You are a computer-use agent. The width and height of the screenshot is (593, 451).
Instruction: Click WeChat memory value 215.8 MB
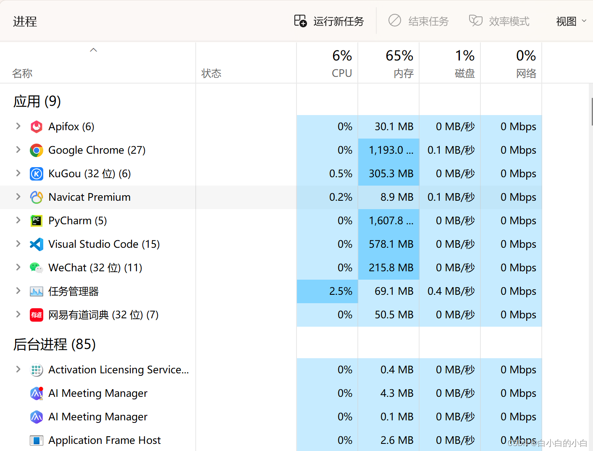pyautogui.click(x=391, y=268)
